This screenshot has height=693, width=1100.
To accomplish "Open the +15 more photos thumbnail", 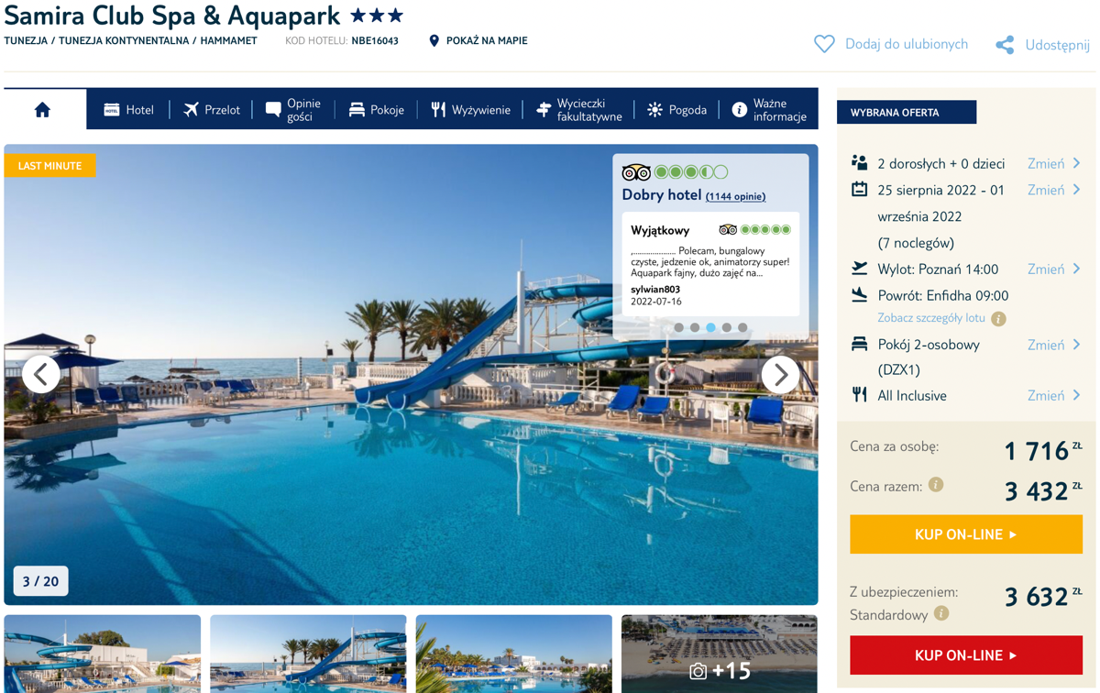I will (720, 654).
